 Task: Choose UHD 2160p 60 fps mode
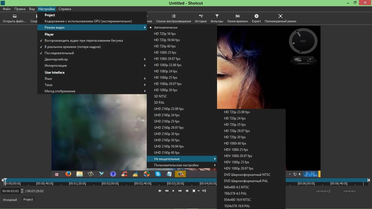182,153
